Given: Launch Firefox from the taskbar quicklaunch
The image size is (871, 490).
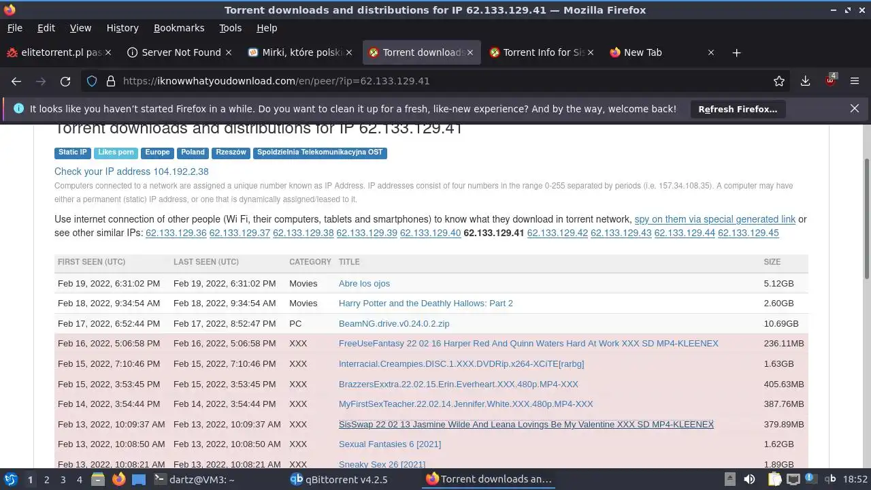Looking at the screenshot, I should [x=118, y=479].
